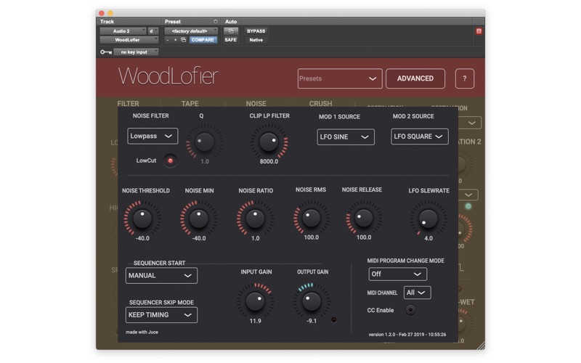
Task: Open the MIDI Program Change Mode Off dropdown
Action: point(397,274)
